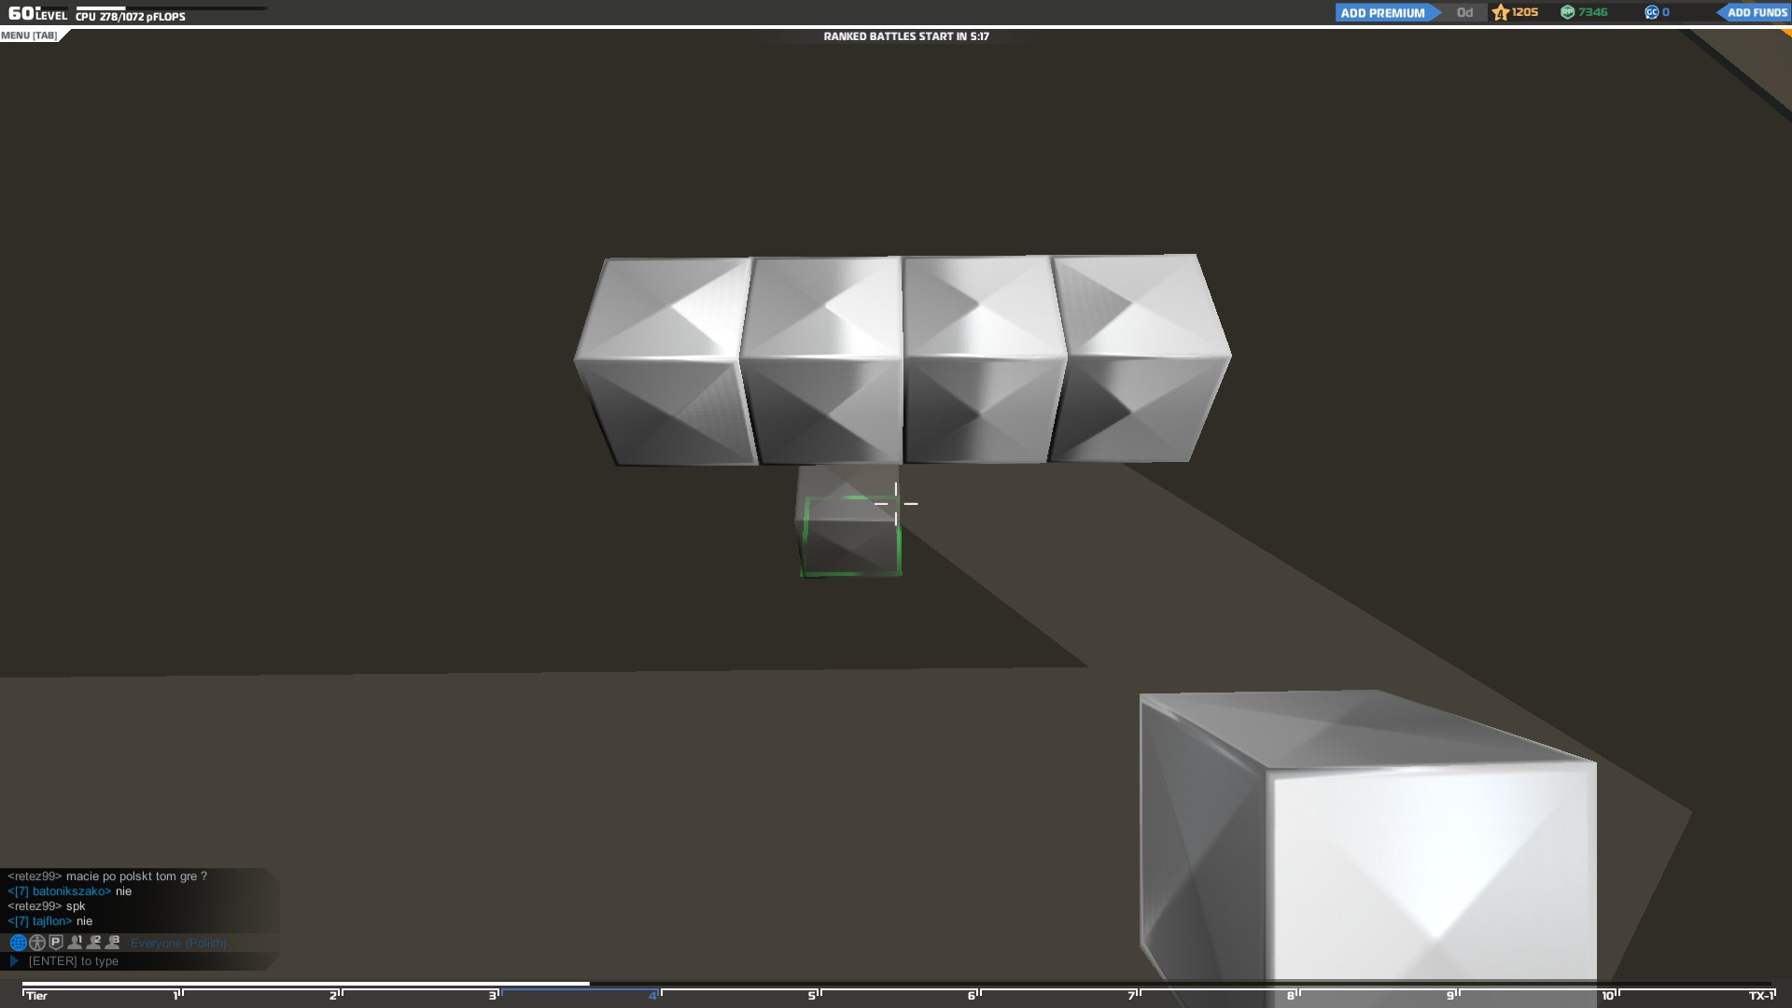The height and width of the screenshot is (1008, 1792).
Task: Click the premium days remaining 0d indicator
Action: (x=1464, y=12)
